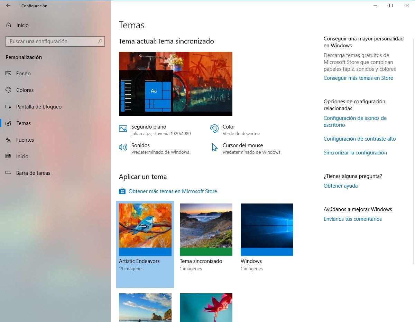Click the blue color bar under Windows theme
The height and width of the screenshot is (322, 415).
(267, 252)
